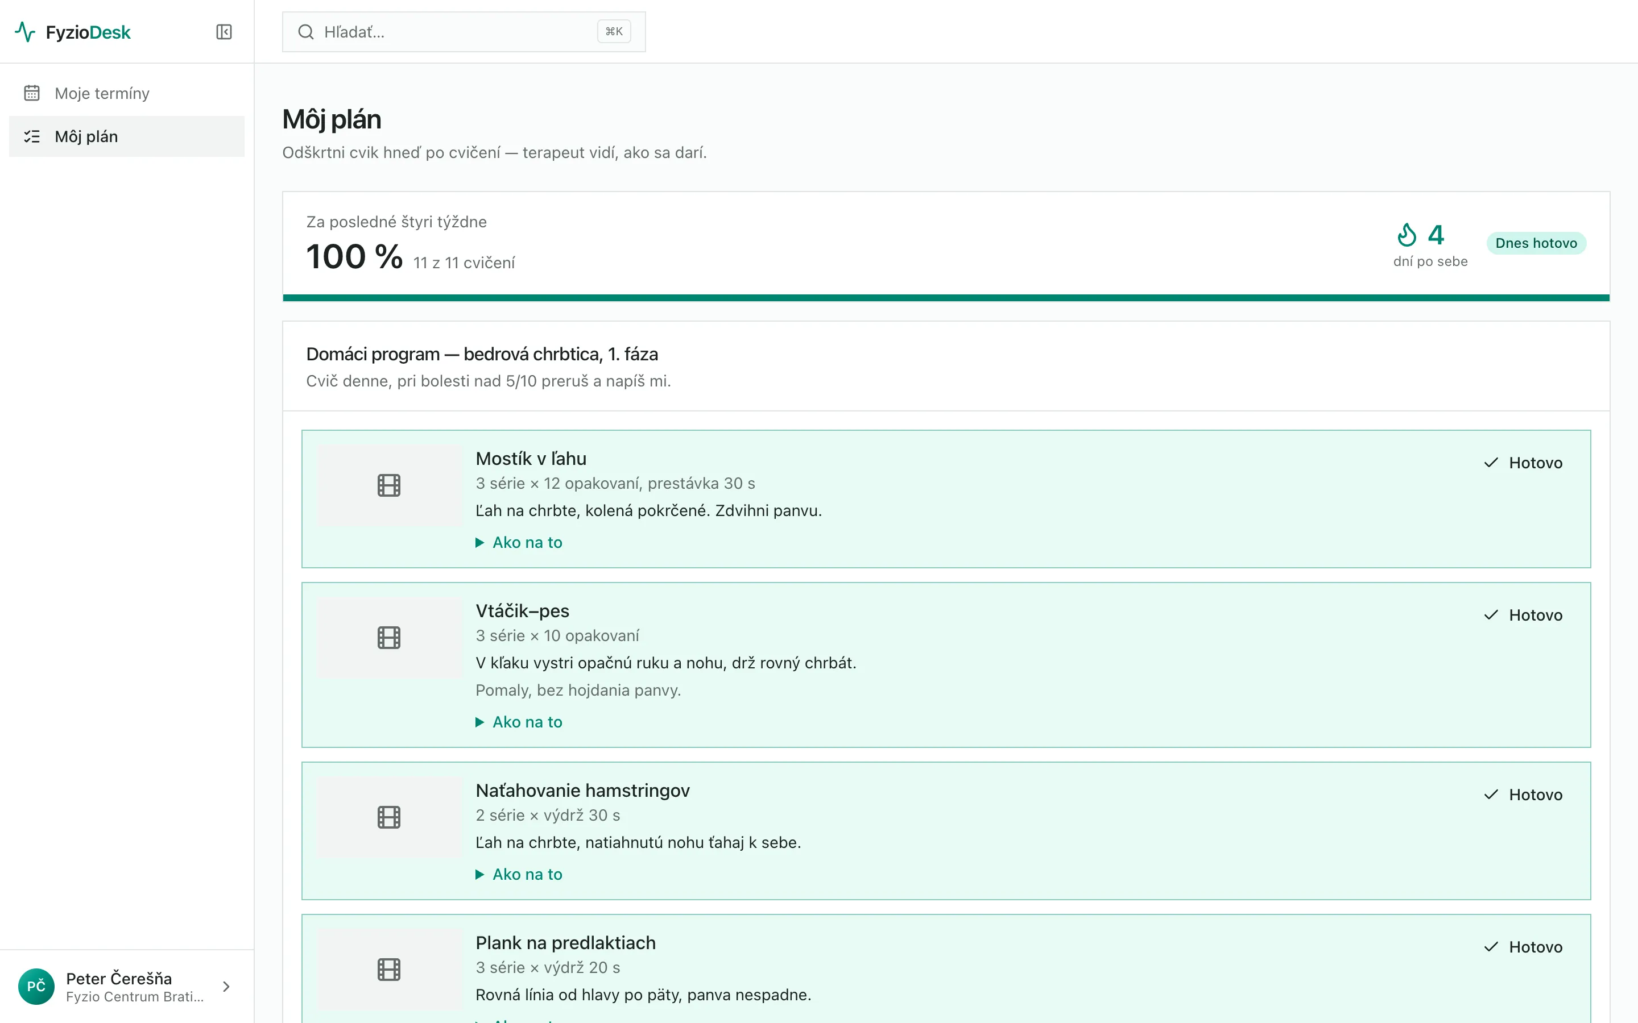Screen dimensions: 1638x1023
Task: Click the calendar icon beside Moje termíny
Action: (x=32, y=93)
